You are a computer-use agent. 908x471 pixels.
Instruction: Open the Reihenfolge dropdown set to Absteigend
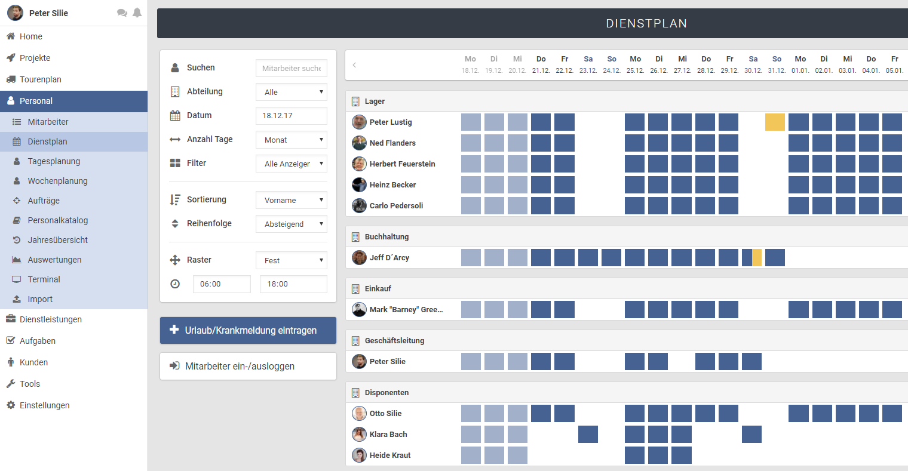click(x=292, y=224)
